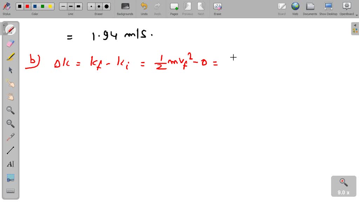Choose the Highlighter marker tool
This screenshot has width=359, height=202.
click(x=10, y=56)
